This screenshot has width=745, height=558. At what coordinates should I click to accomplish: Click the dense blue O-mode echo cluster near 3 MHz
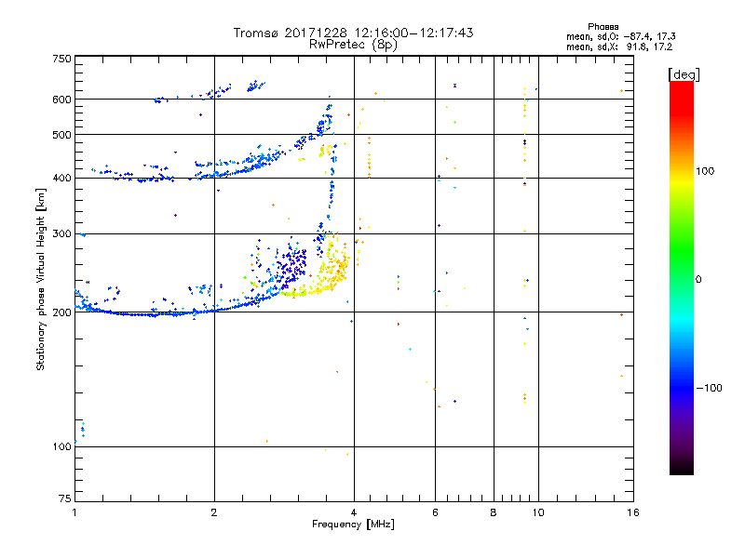(290, 266)
